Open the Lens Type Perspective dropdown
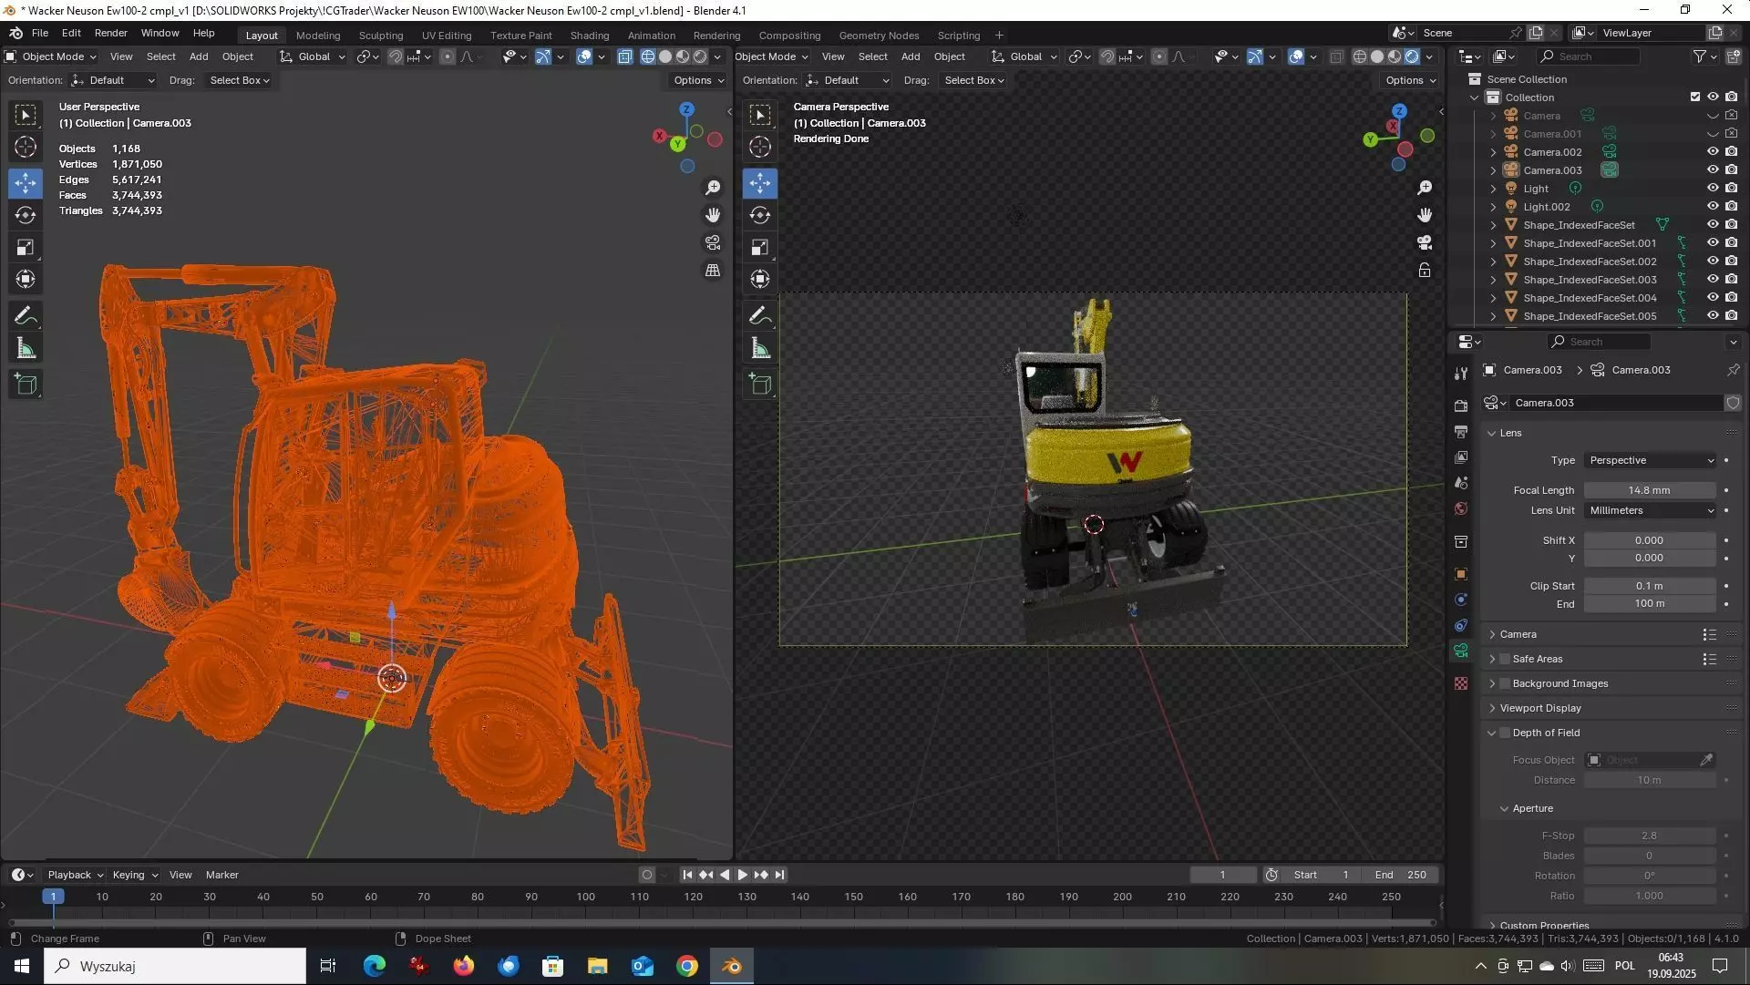The height and width of the screenshot is (985, 1750). pyautogui.click(x=1651, y=461)
